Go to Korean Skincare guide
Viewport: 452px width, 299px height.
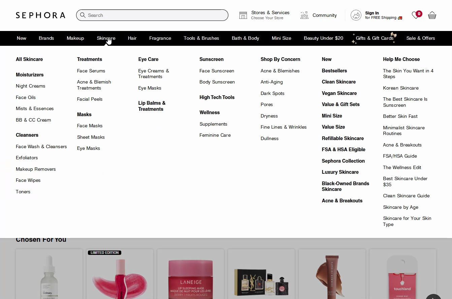(x=400, y=88)
